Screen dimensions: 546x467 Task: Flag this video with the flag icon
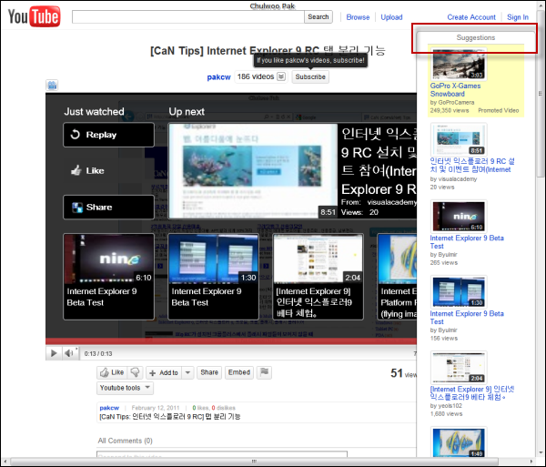[x=264, y=372]
